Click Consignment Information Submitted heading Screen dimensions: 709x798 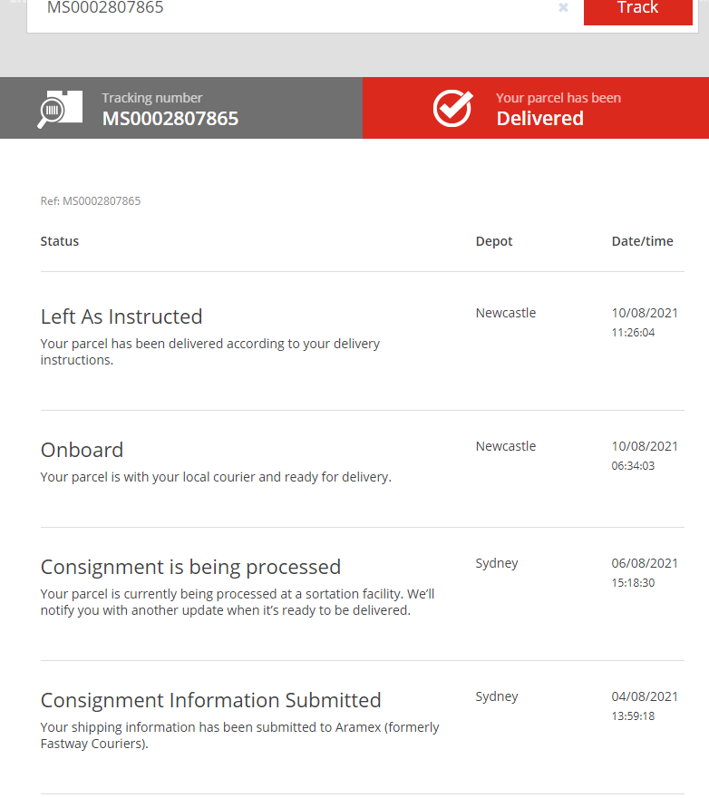click(x=210, y=700)
